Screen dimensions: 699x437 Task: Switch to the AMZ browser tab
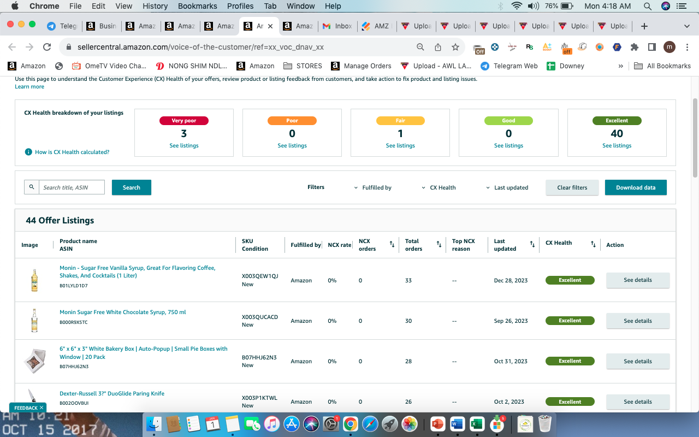point(377,26)
